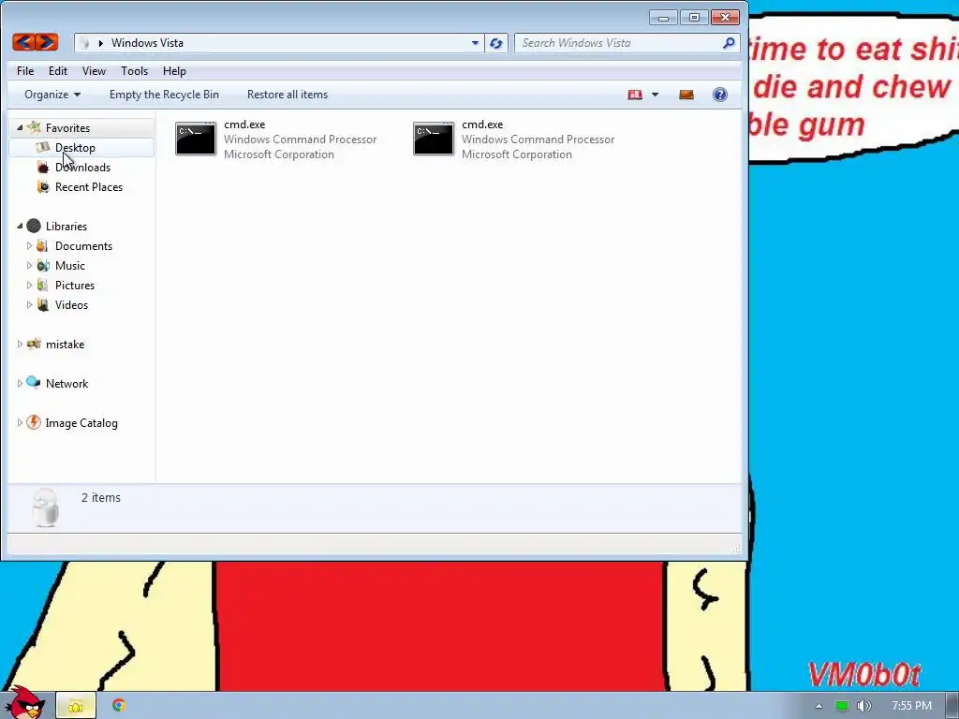Expand the Documents library

(29, 246)
